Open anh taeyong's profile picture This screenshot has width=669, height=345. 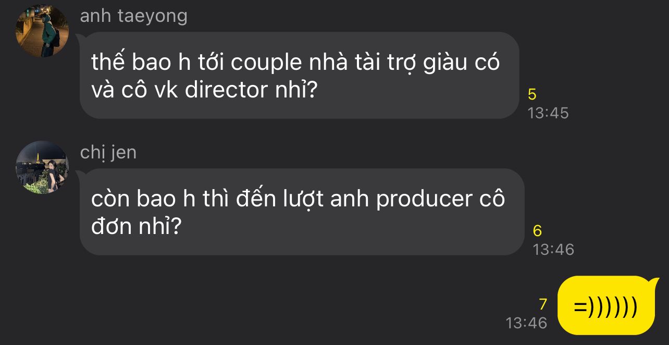42,31
